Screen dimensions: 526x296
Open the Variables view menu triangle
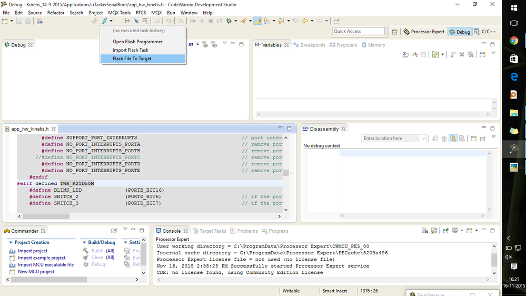(x=493, y=53)
